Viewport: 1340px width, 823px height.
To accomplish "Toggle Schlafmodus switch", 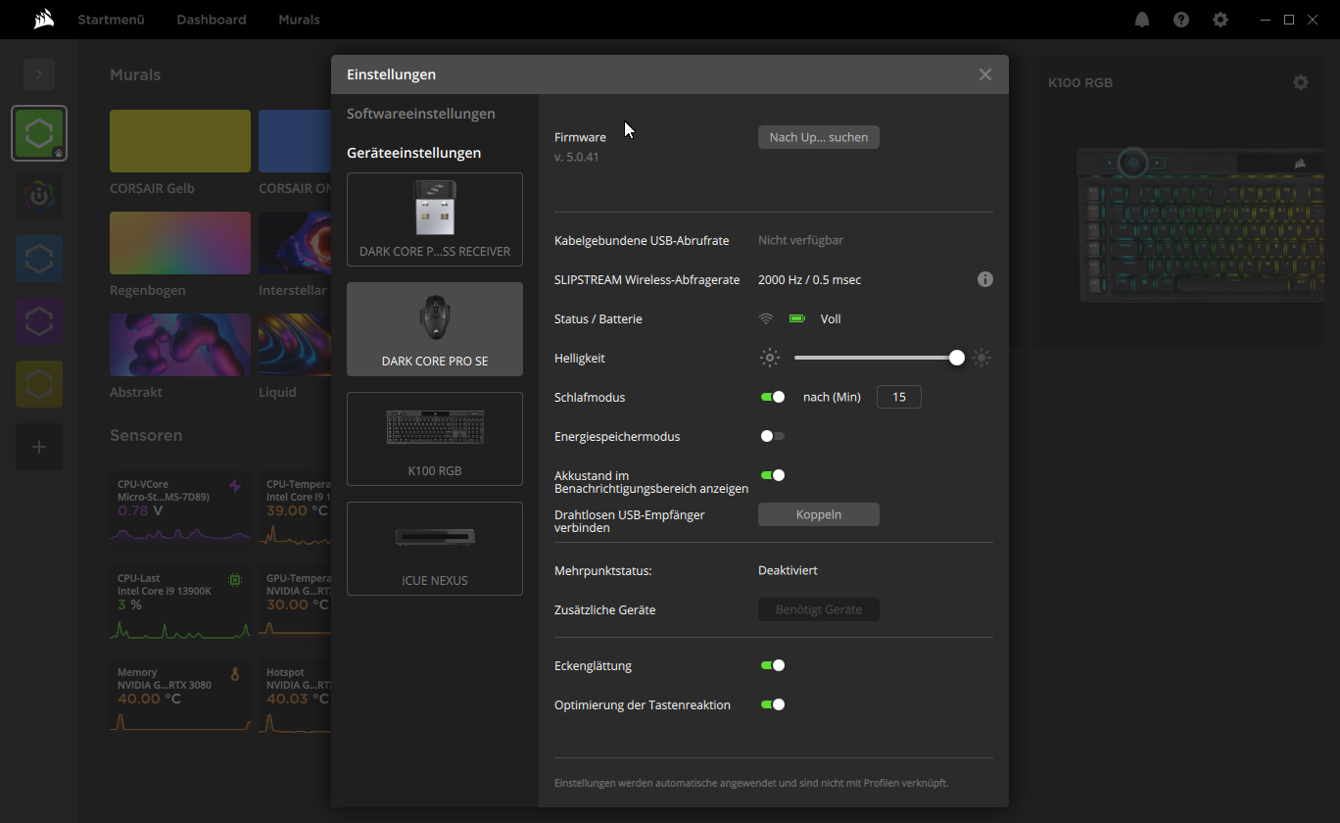I will pos(773,397).
